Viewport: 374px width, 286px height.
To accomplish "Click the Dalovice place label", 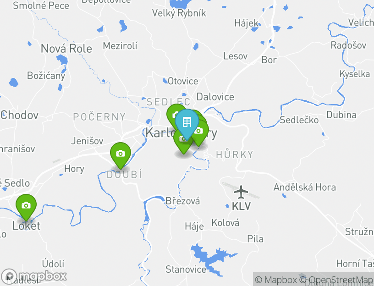I will [215, 97].
